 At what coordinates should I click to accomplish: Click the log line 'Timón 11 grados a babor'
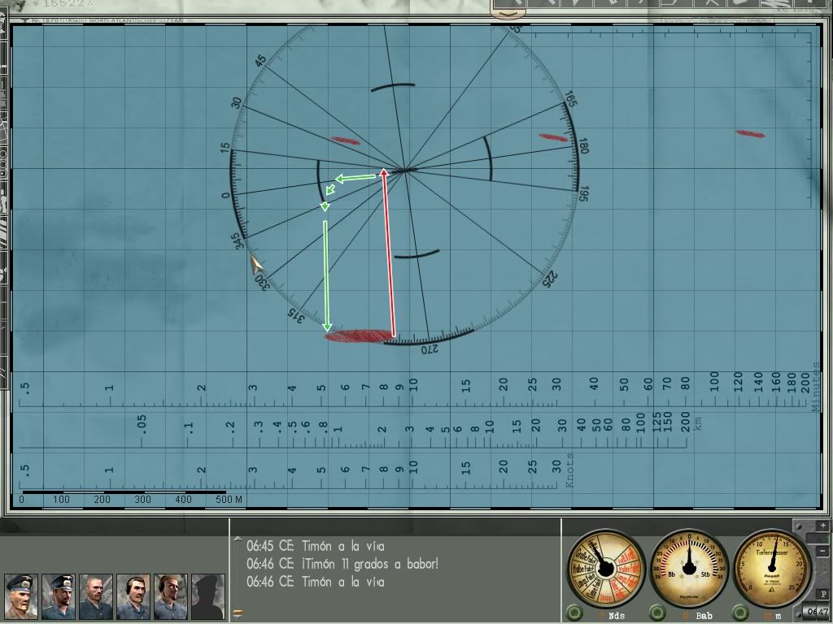point(370,564)
